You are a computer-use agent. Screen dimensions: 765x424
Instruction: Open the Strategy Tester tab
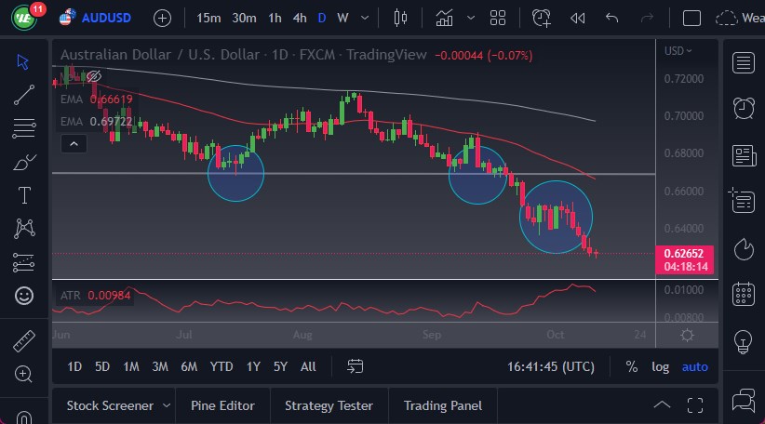[329, 405]
